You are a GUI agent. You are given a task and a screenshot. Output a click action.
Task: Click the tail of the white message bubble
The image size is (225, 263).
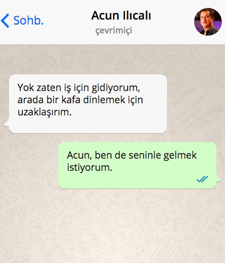[x=7, y=124]
